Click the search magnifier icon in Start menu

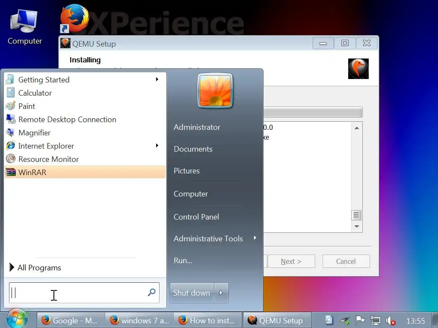point(152,292)
